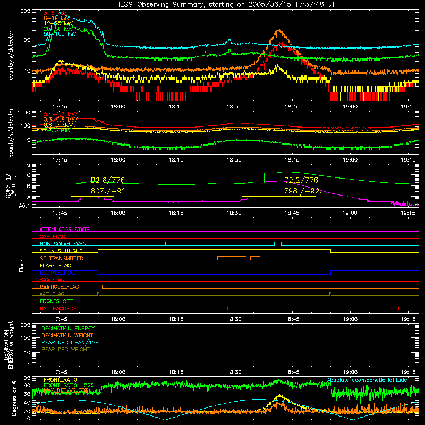Click the DECIMATION_WEIGHT legend label
The height and width of the screenshot is (425, 425).
tap(67, 335)
